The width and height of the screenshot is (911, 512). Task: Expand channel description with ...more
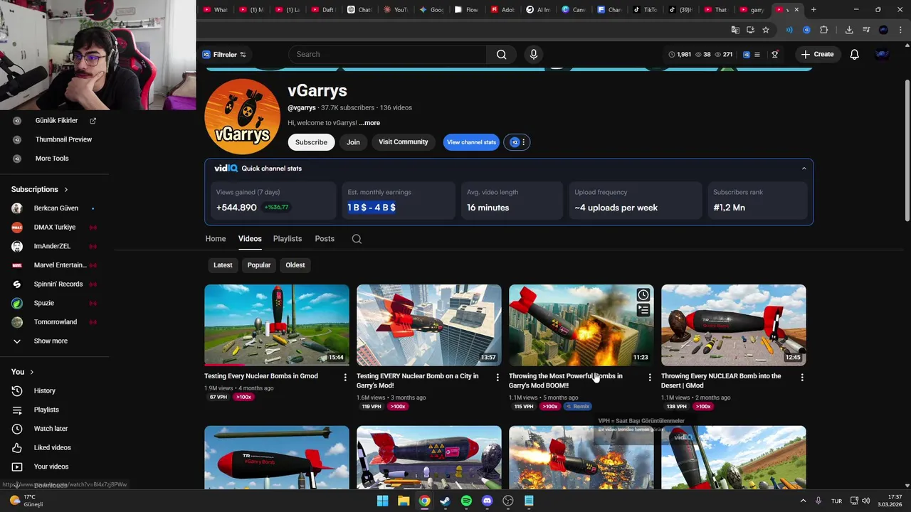tap(370, 123)
